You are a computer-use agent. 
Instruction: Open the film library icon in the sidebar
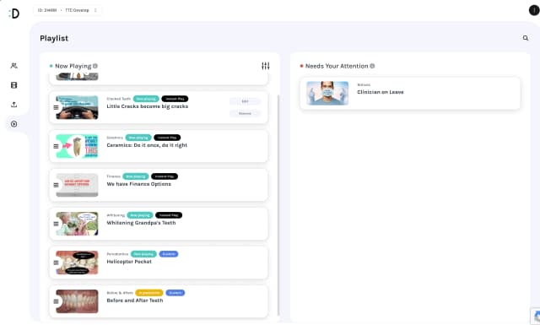(x=13, y=85)
